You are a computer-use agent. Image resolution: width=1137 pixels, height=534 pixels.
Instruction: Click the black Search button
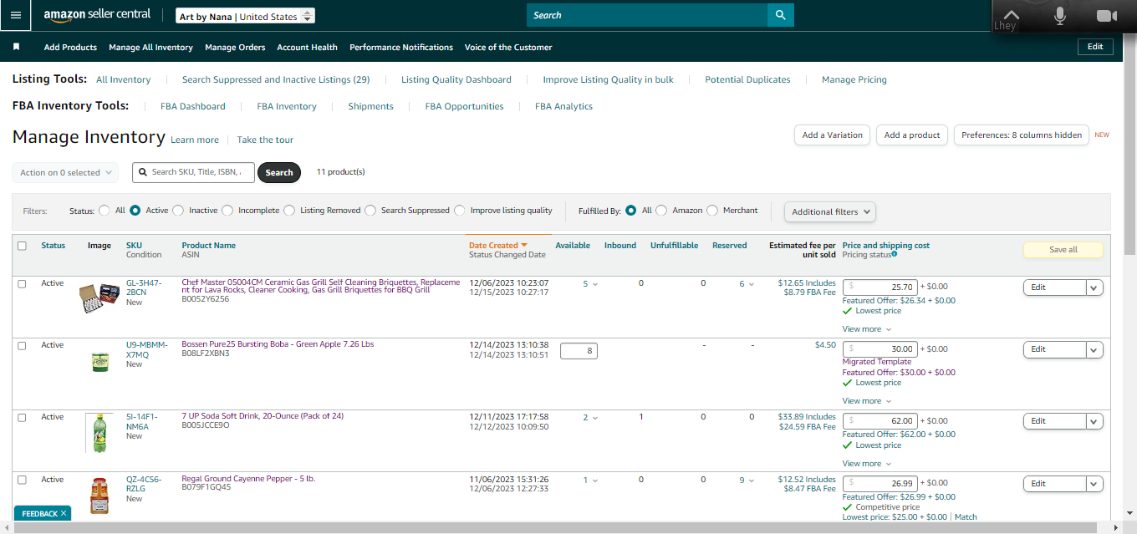click(x=279, y=172)
